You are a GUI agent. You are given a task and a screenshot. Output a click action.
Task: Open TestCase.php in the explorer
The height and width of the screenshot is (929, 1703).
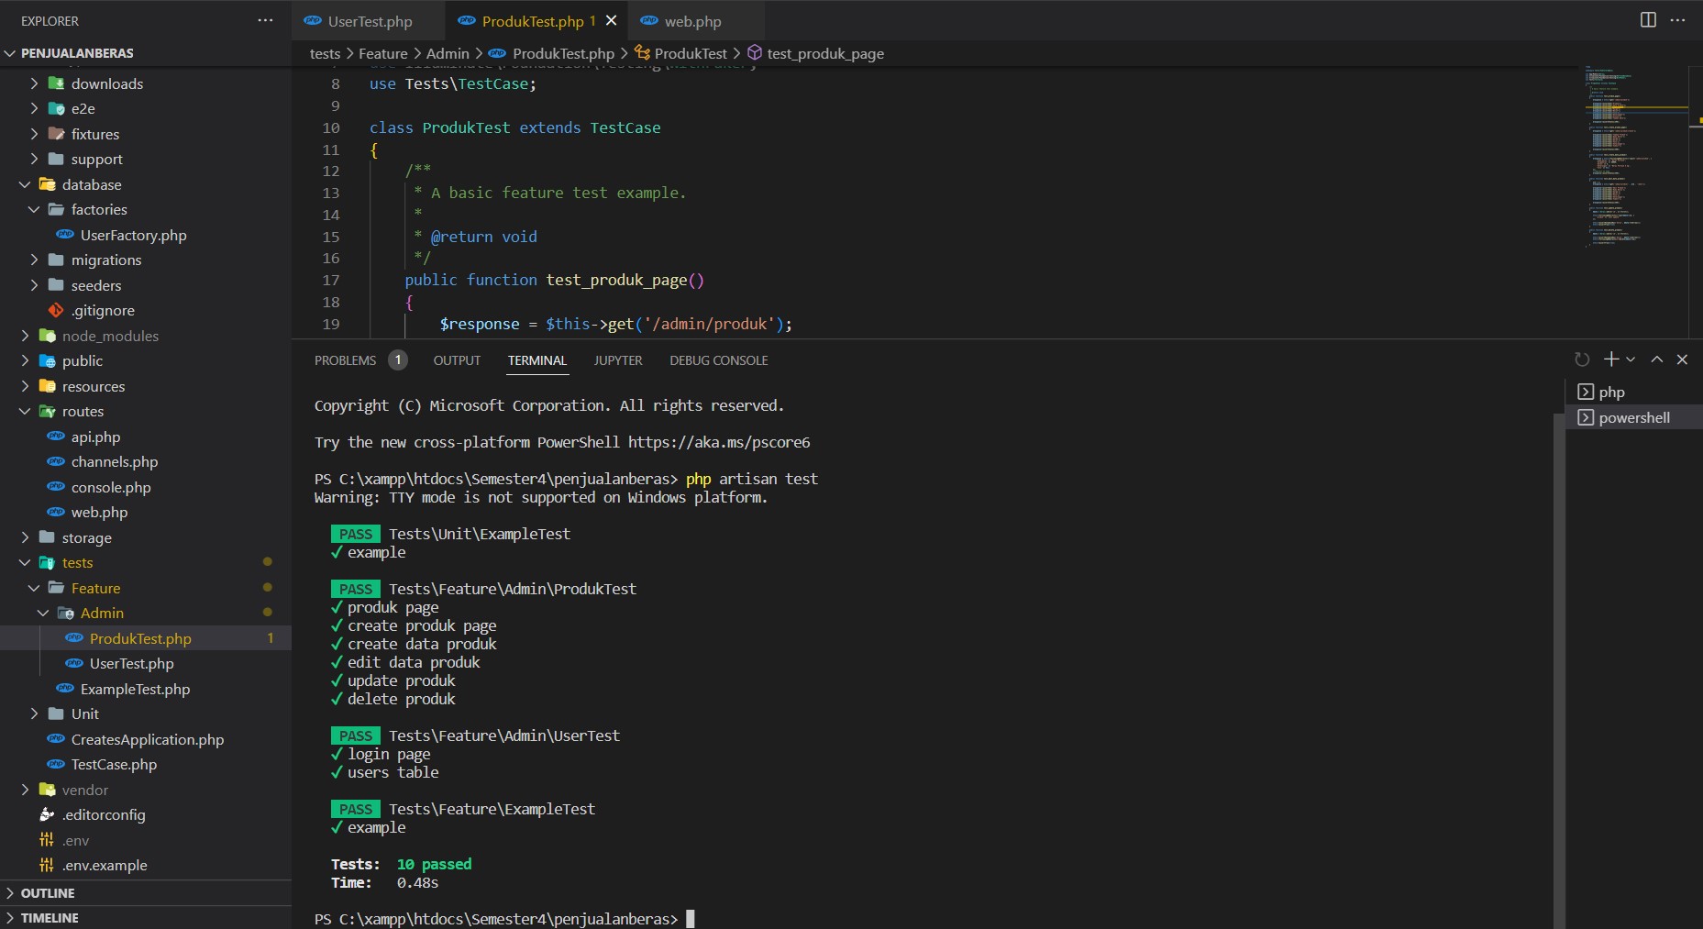click(146, 764)
